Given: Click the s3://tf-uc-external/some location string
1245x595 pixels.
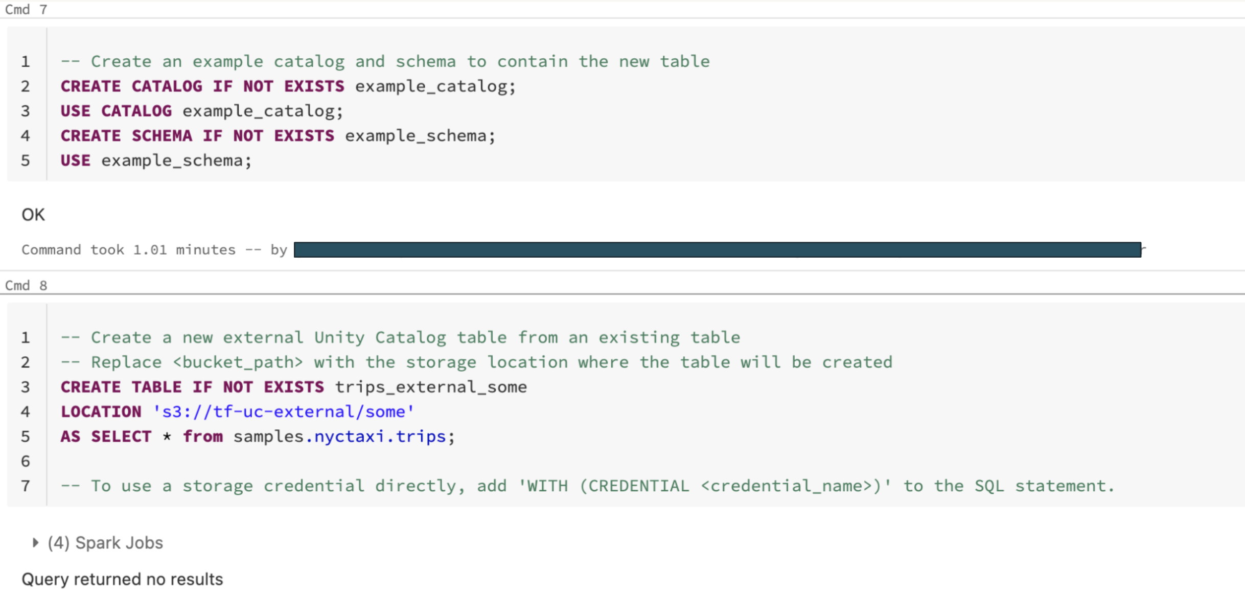Looking at the screenshot, I should point(284,411).
